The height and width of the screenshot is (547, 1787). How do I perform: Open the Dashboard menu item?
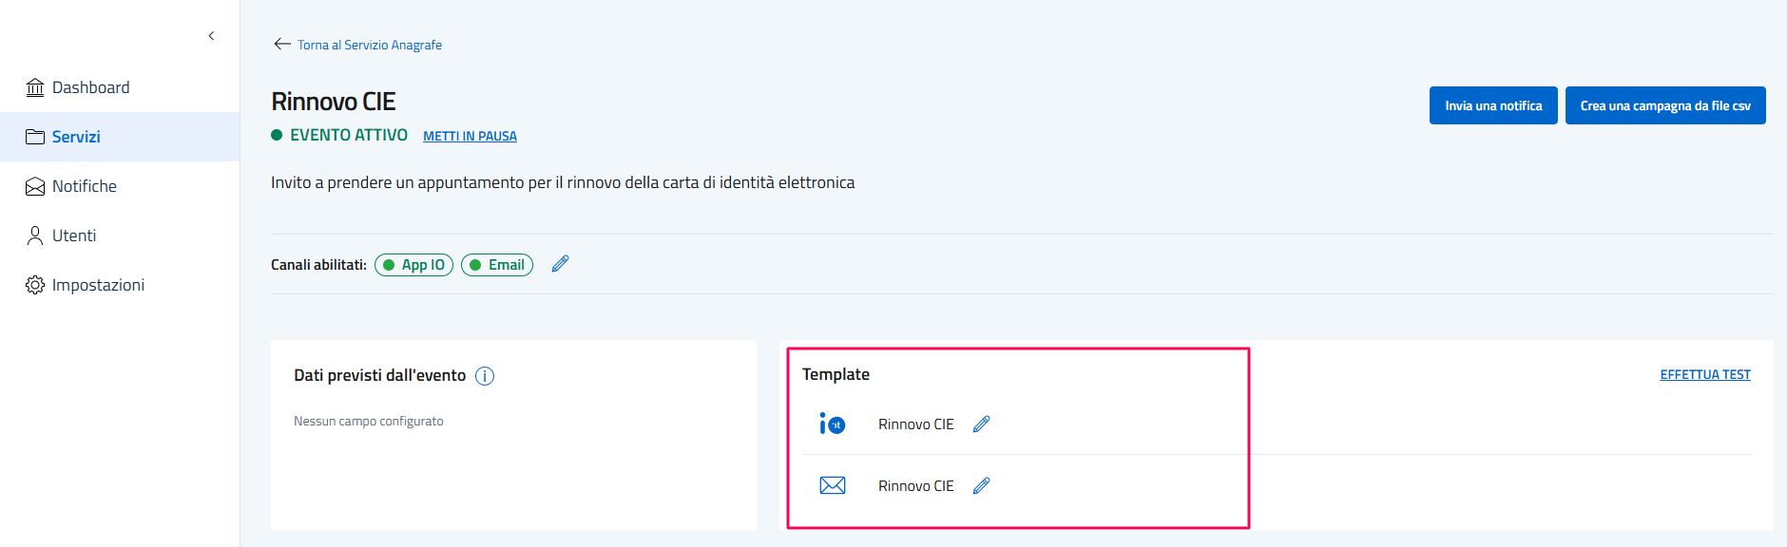[x=90, y=87]
